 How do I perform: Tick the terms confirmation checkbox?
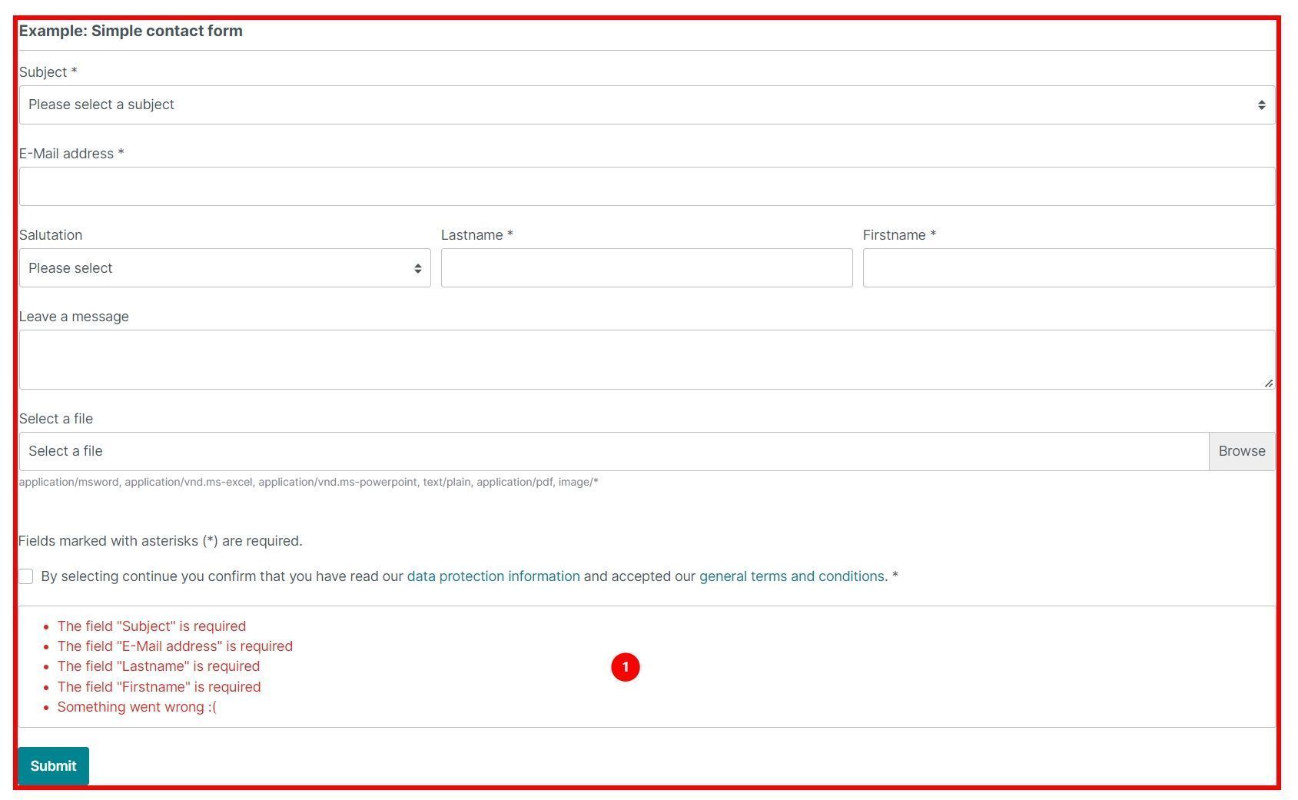click(x=26, y=576)
